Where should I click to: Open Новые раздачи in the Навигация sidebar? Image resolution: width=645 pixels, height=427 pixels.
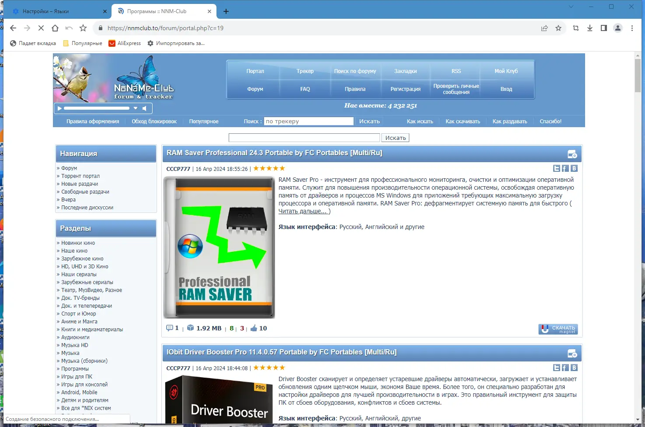[80, 184]
